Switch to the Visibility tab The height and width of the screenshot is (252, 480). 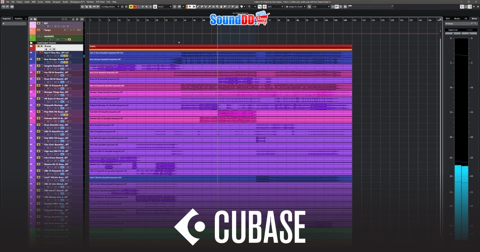[x=18, y=19]
